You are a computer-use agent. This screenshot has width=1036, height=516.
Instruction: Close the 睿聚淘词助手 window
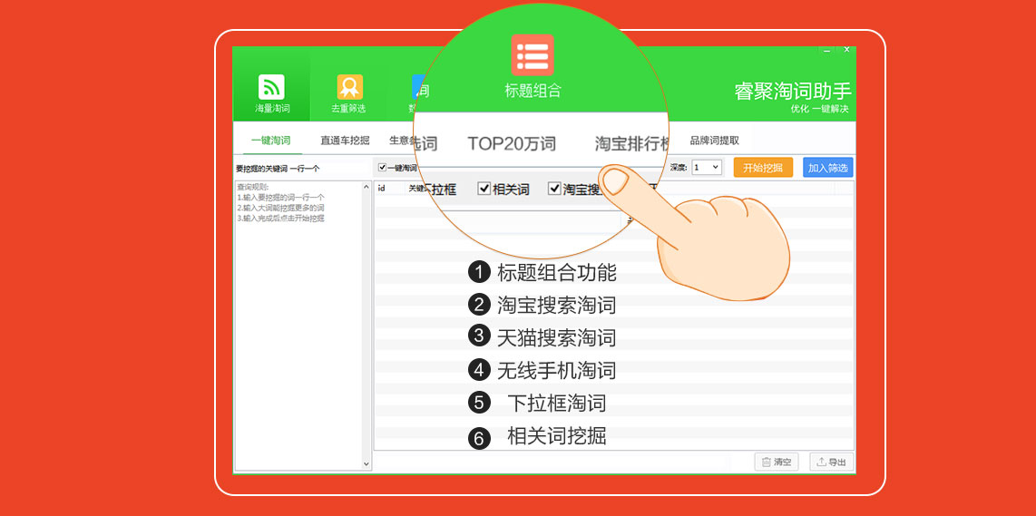click(846, 50)
